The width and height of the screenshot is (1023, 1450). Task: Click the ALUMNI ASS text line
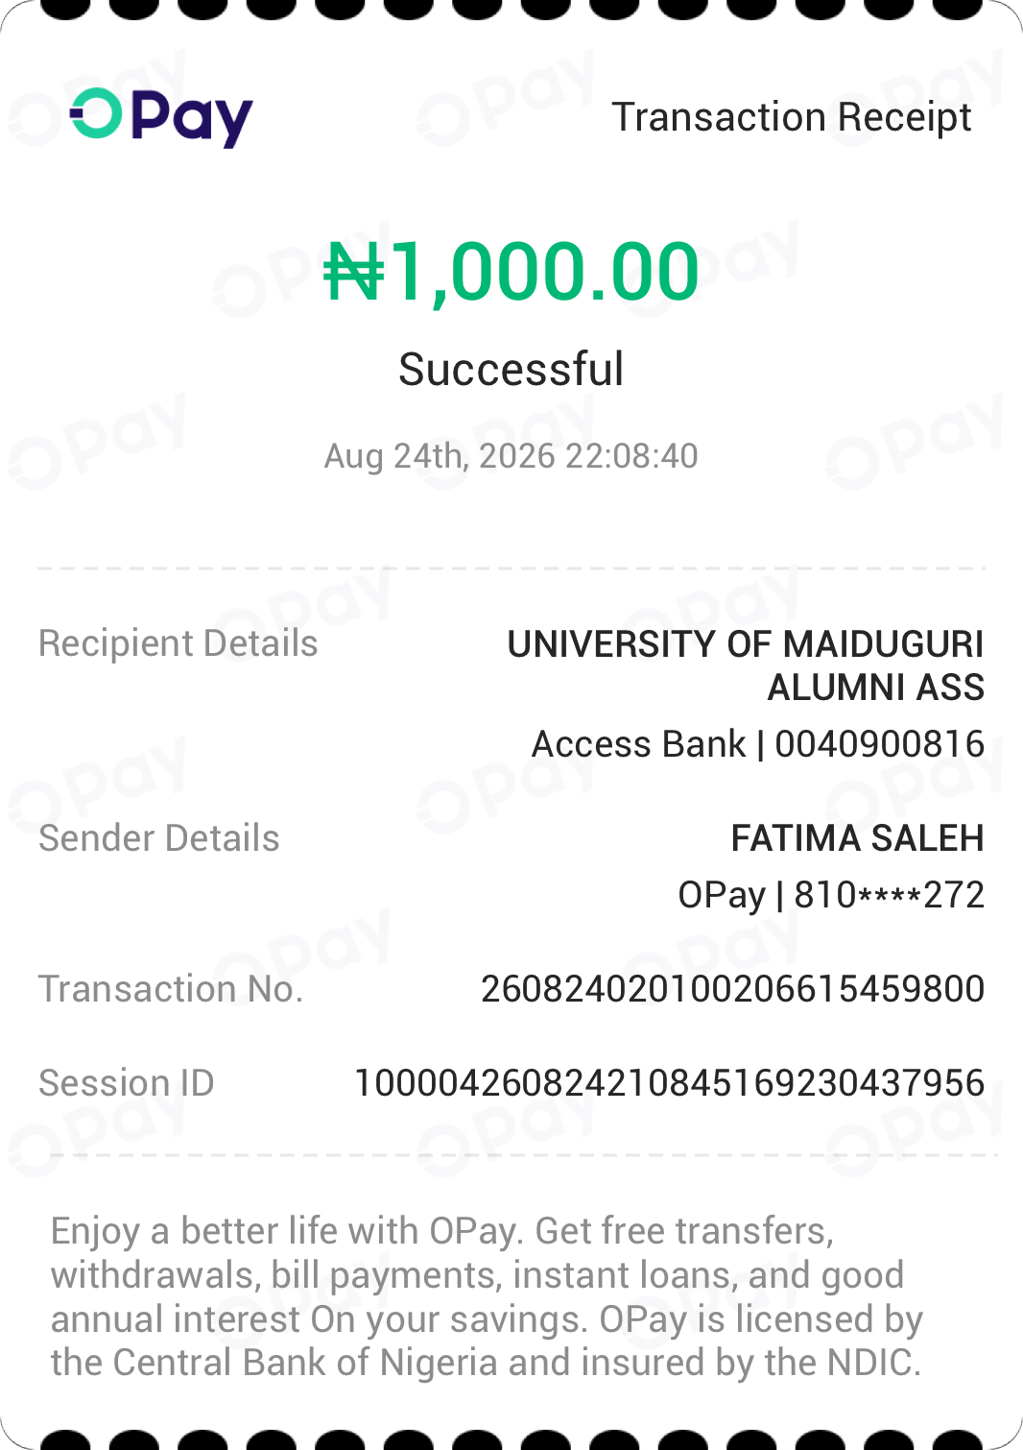click(876, 688)
